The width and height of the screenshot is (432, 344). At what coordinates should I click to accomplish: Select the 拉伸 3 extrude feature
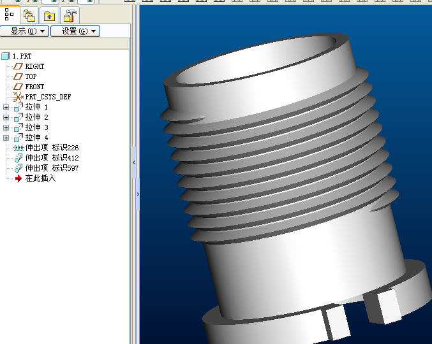[36, 127]
